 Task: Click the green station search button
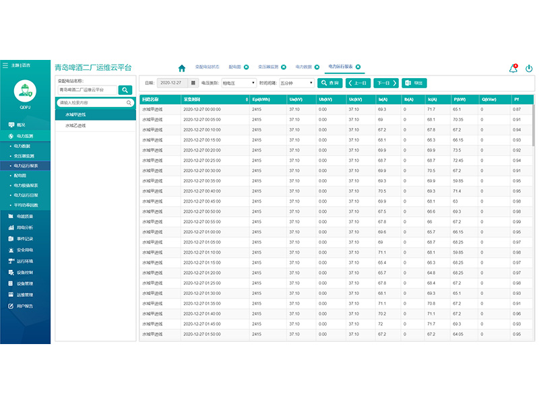(x=125, y=90)
